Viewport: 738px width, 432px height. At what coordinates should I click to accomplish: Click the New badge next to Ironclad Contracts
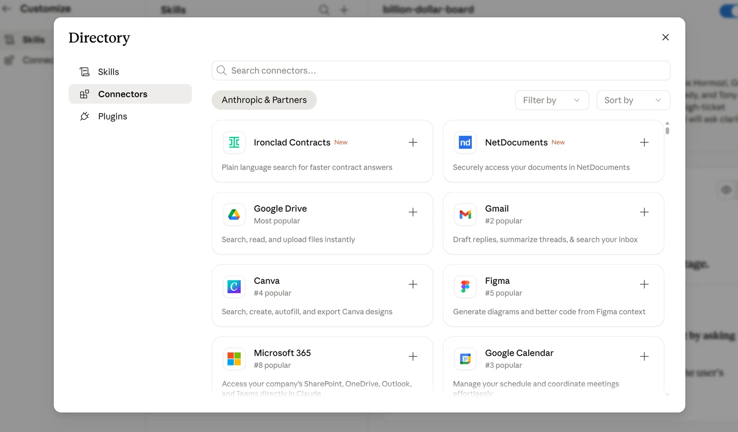pyautogui.click(x=341, y=142)
